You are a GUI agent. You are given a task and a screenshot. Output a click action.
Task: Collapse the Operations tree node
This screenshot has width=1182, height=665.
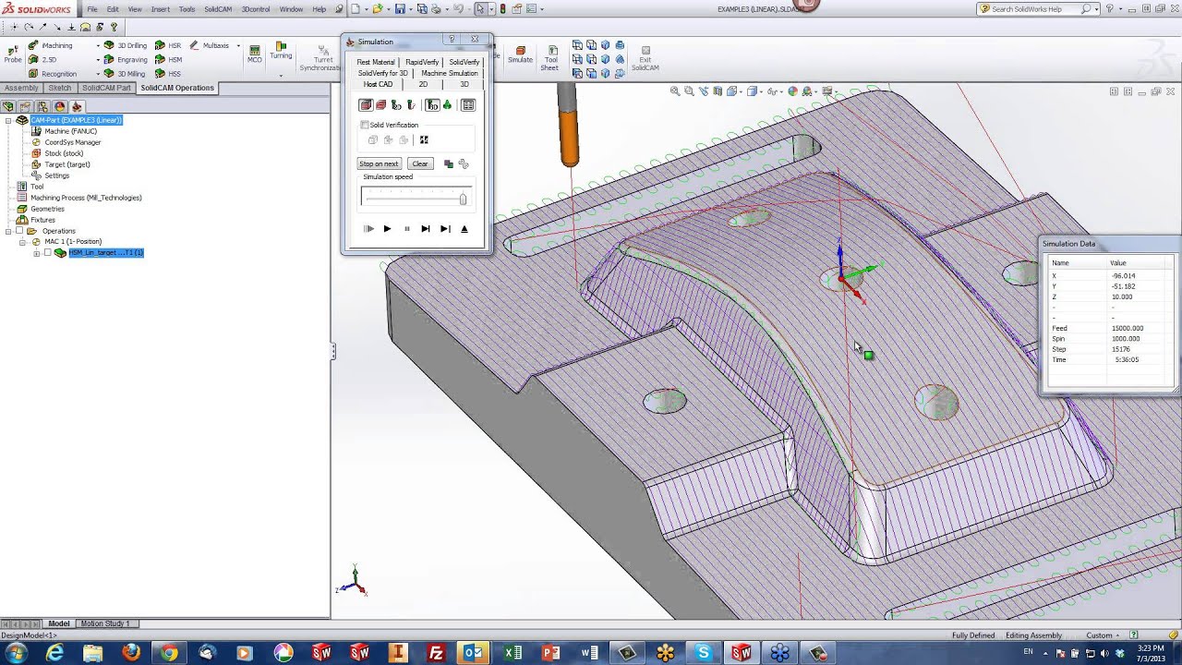(8, 231)
